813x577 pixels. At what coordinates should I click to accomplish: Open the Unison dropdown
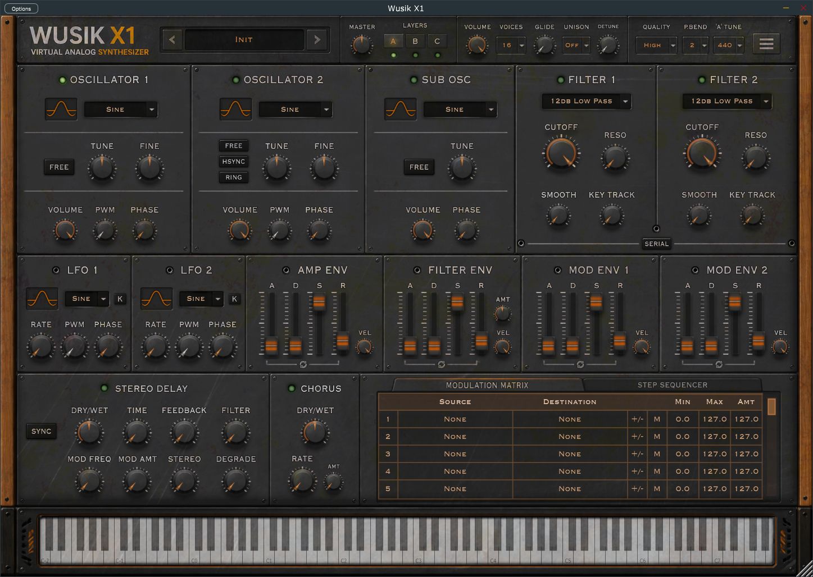[576, 45]
